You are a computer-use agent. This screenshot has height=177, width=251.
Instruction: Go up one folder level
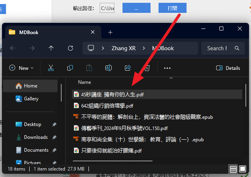pos(51,48)
